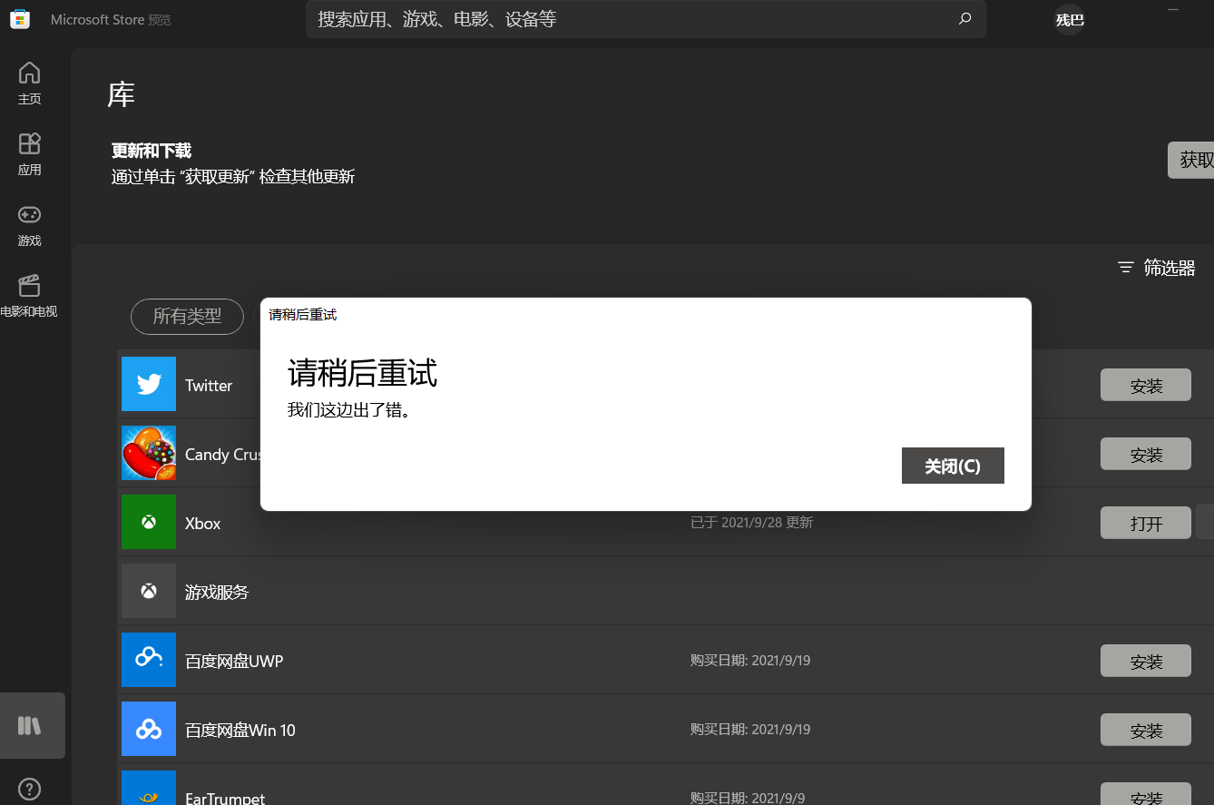This screenshot has height=805, width=1214.
Task: Select the 百度网盘Win 10 row title
Action: click(x=240, y=731)
